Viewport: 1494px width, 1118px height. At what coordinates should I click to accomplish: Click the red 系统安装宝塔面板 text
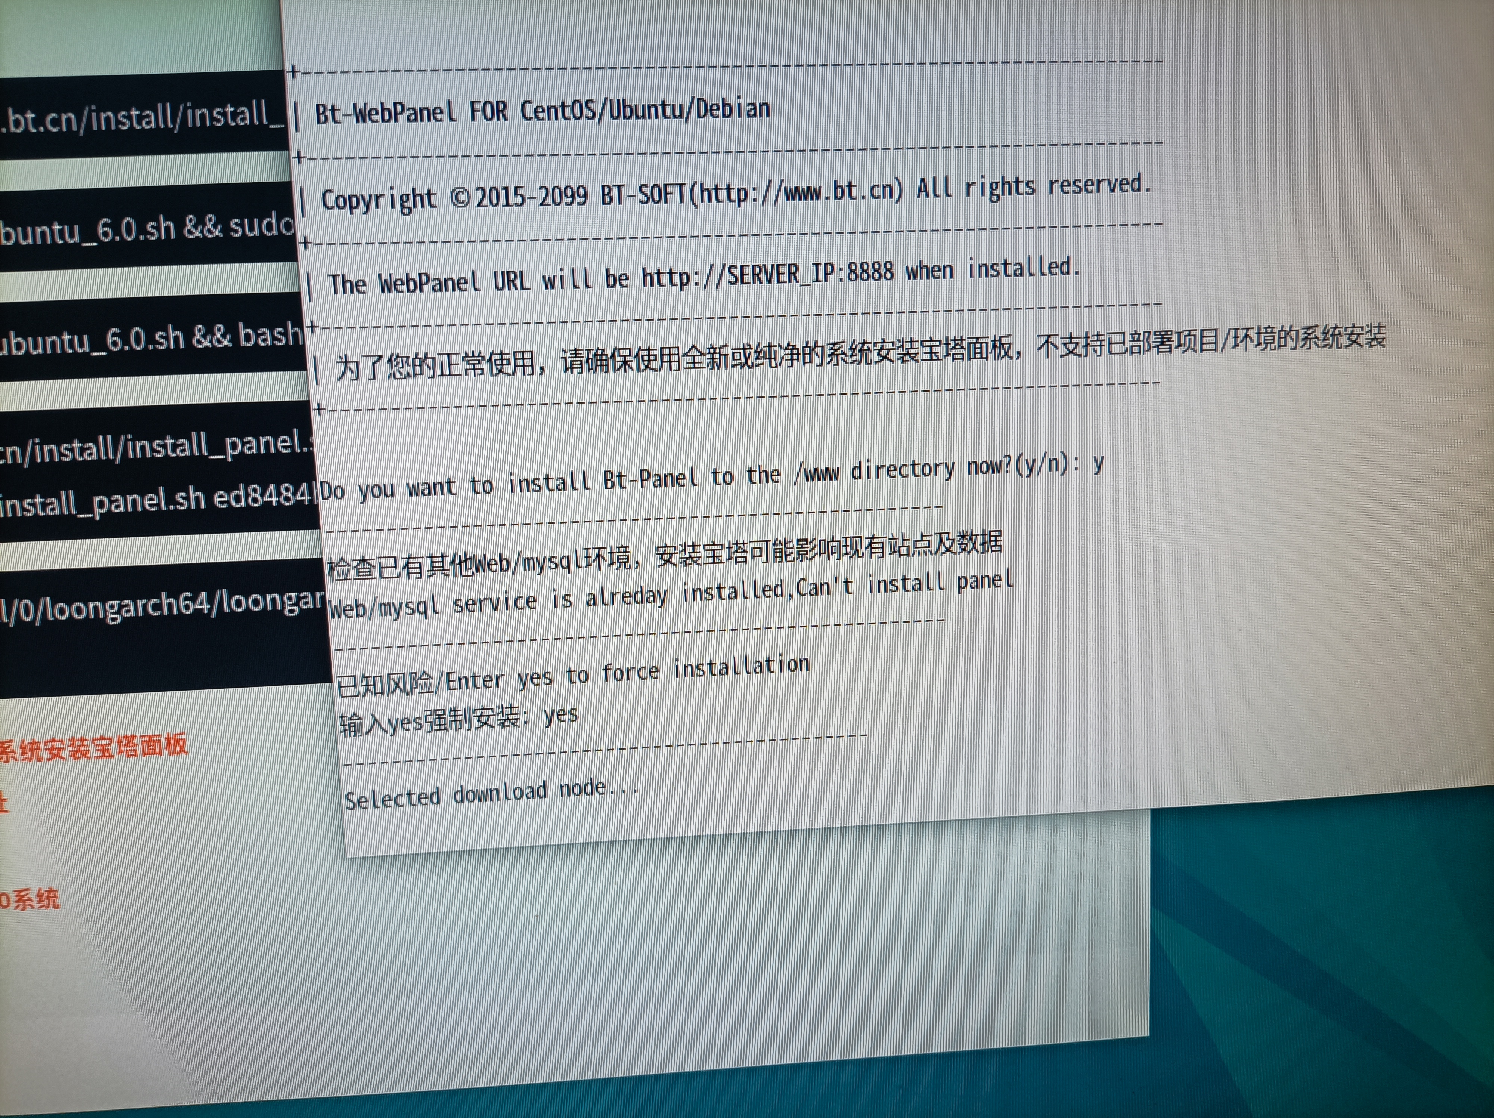(93, 747)
